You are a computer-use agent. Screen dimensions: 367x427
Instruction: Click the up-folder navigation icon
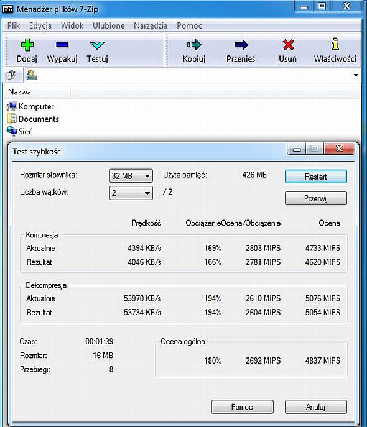pos(11,75)
